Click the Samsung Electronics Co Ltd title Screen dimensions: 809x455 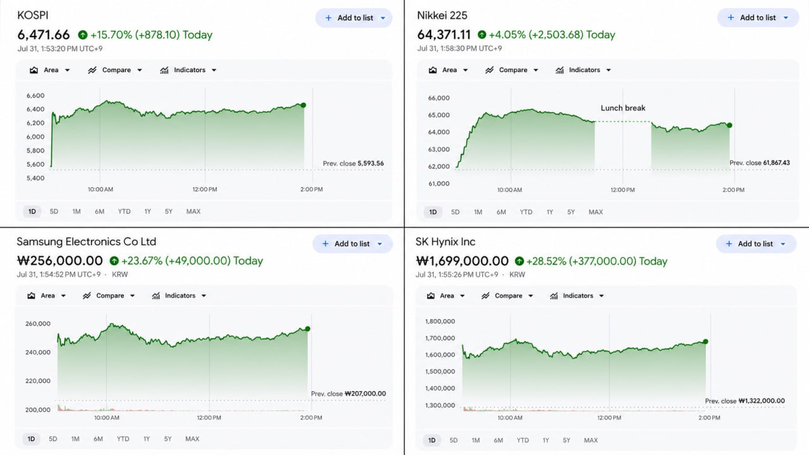86,241
